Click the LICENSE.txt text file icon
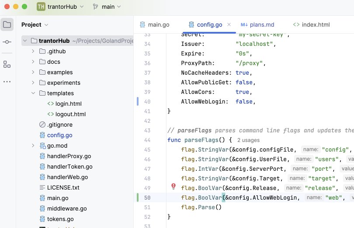The width and height of the screenshot is (354, 228). click(x=42, y=187)
